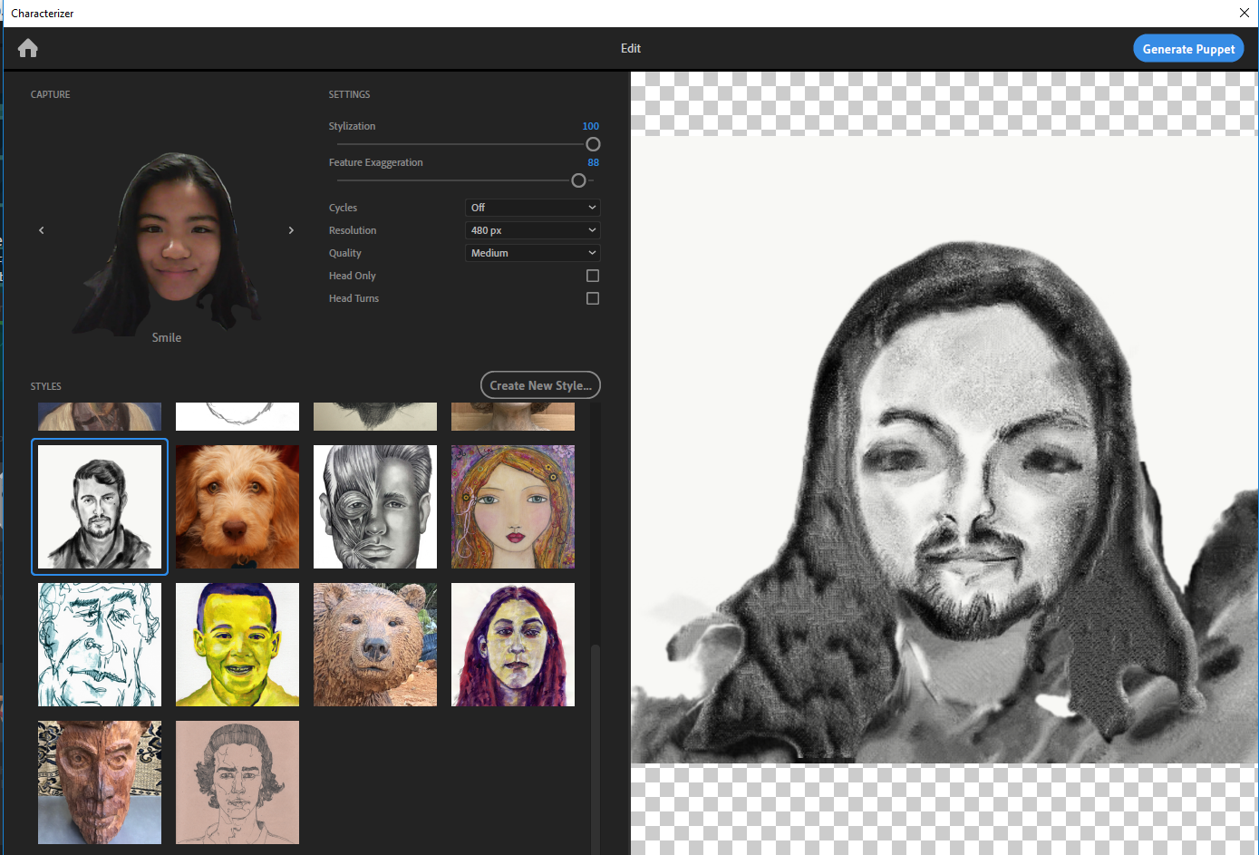1259x855 pixels.
Task: Choose the wooden mask face style
Action: 100,782
